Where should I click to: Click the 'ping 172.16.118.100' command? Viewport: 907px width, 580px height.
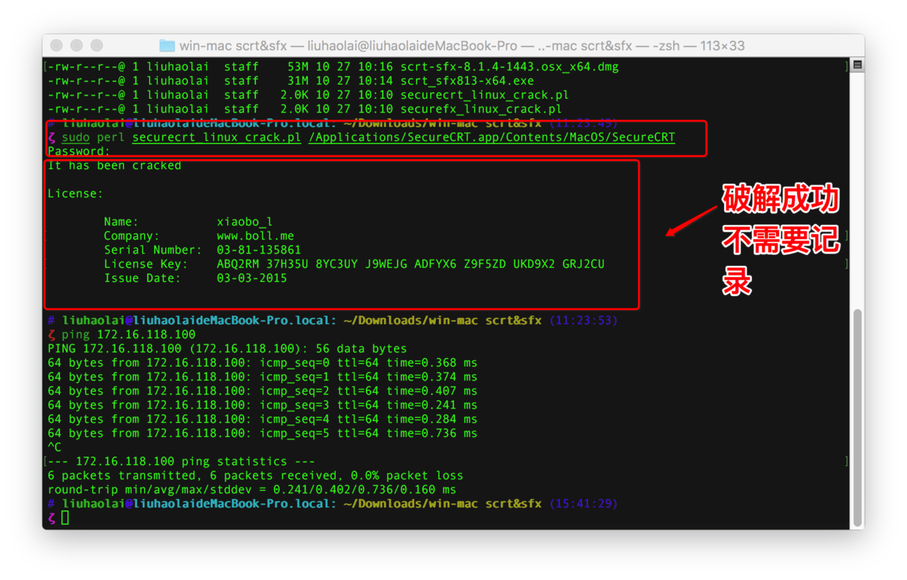tap(129, 335)
